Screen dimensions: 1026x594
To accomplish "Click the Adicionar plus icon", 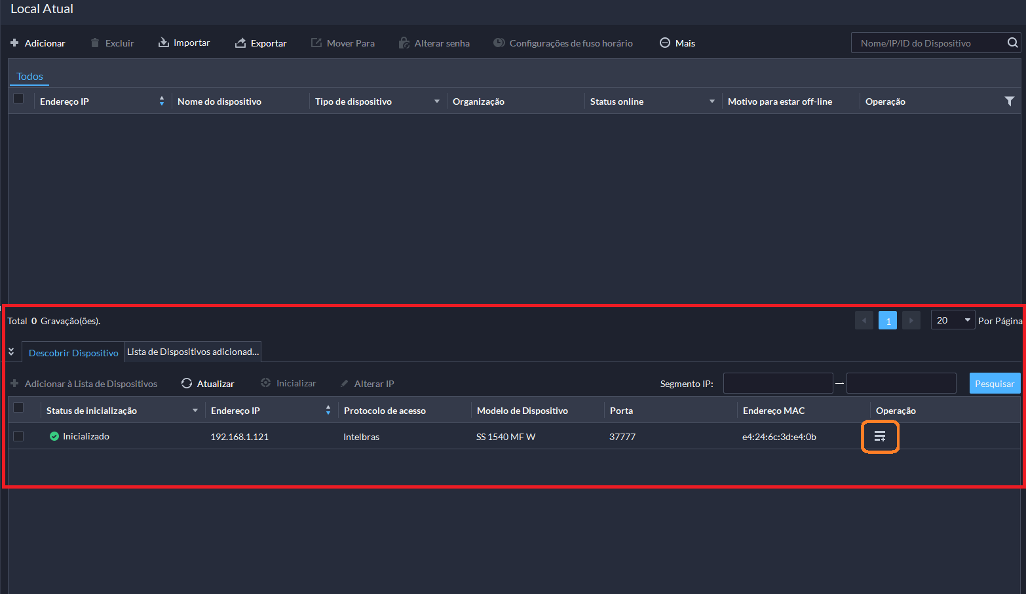I will coord(14,43).
